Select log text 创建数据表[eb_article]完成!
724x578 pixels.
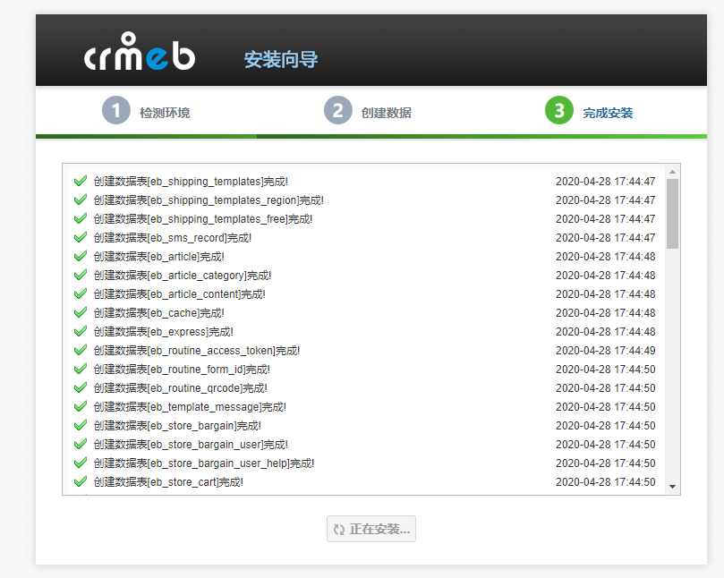click(158, 257)
